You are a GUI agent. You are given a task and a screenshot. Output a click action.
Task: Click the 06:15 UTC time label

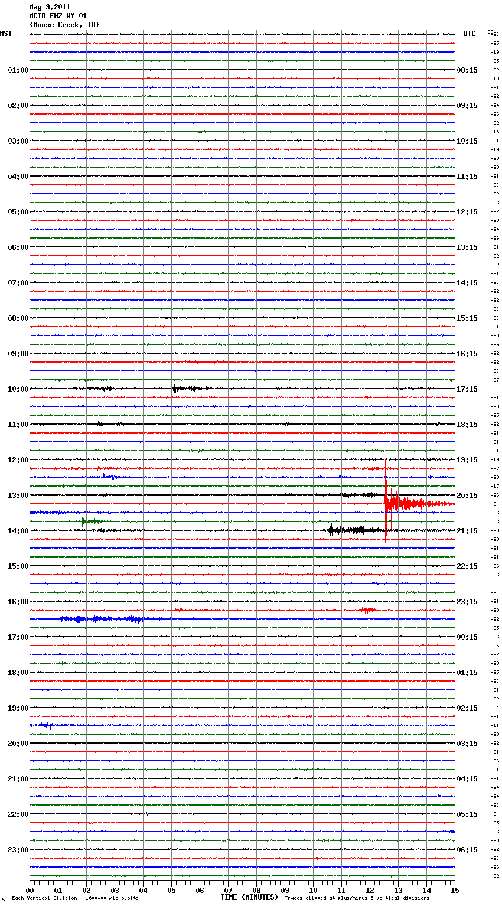click(x=467, y=849)
